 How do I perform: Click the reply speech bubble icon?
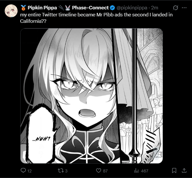pyautogui.click(x=23, y=170)
